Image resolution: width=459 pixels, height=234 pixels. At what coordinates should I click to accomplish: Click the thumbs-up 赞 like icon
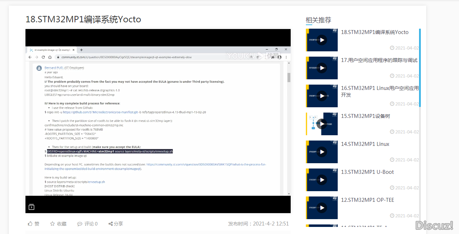pyautogui.click(x=30, y=224)
